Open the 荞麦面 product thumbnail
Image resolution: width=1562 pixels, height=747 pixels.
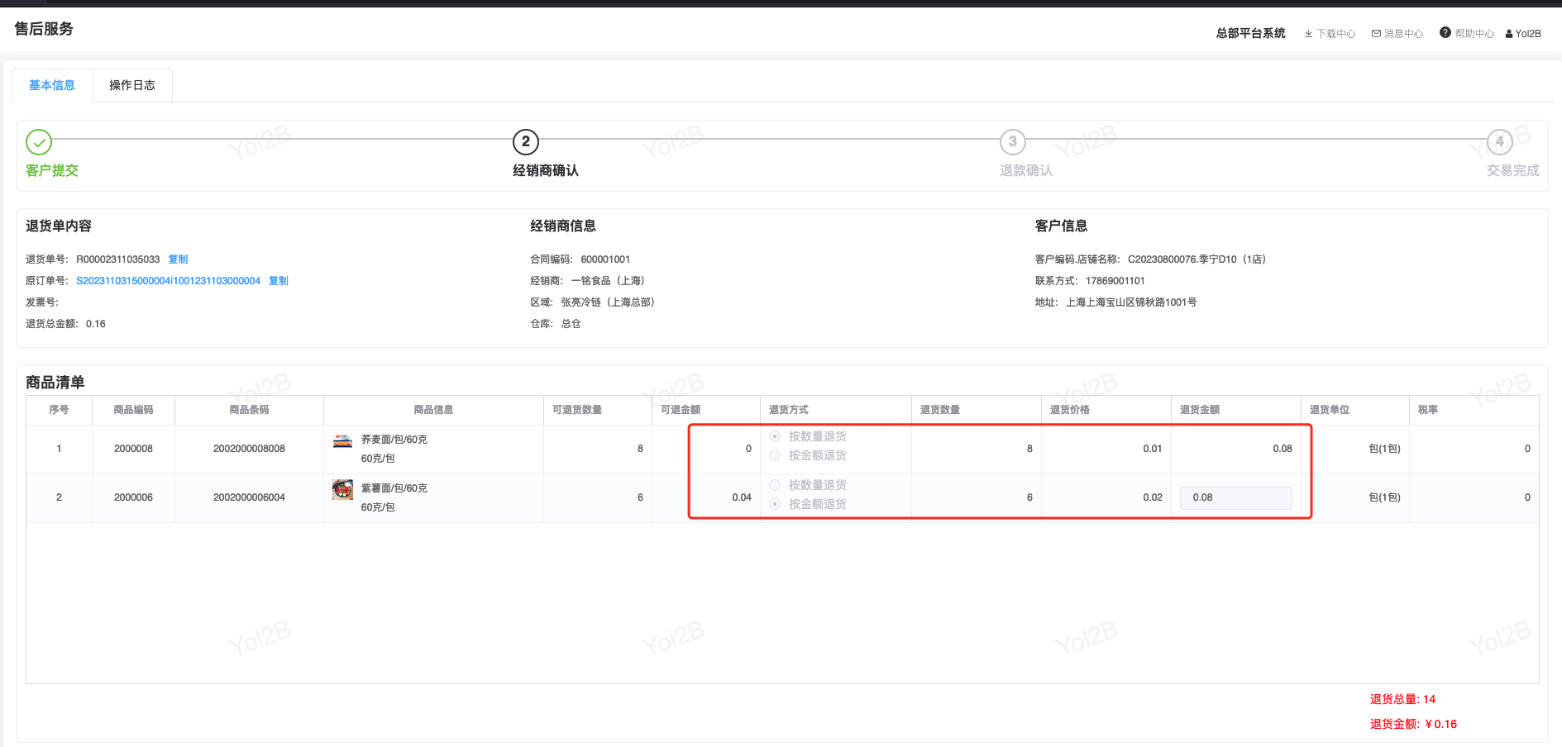tap(342, 440)
